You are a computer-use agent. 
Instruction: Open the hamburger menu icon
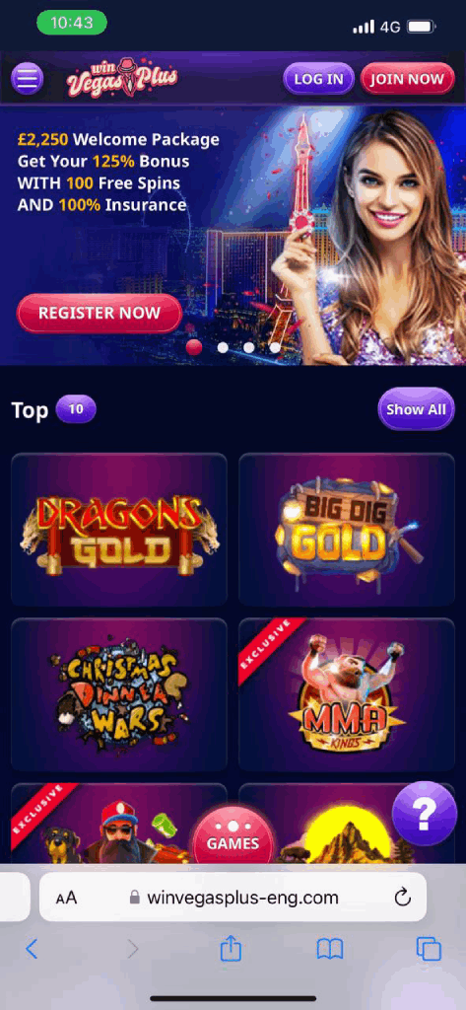point(27,79)
